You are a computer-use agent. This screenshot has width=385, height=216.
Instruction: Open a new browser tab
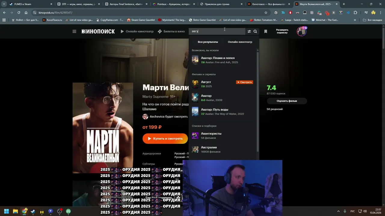344,4
